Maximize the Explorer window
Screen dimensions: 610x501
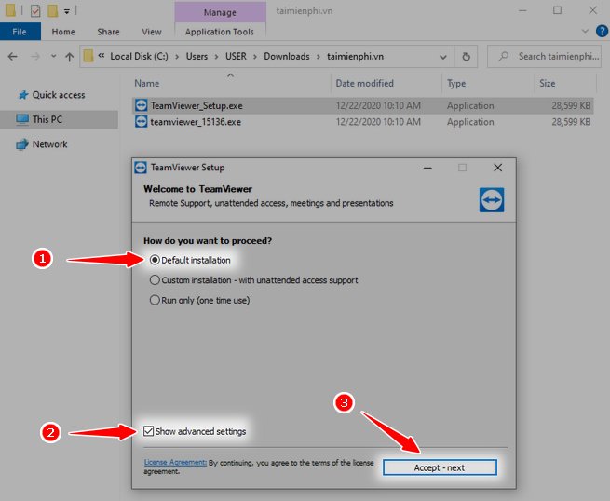[x=557, y=10]
